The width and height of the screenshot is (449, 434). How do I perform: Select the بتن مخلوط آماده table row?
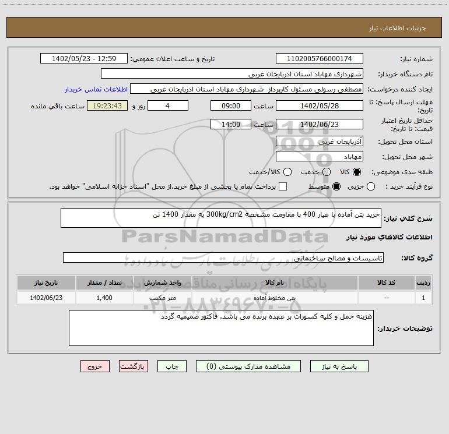point(224,298)
